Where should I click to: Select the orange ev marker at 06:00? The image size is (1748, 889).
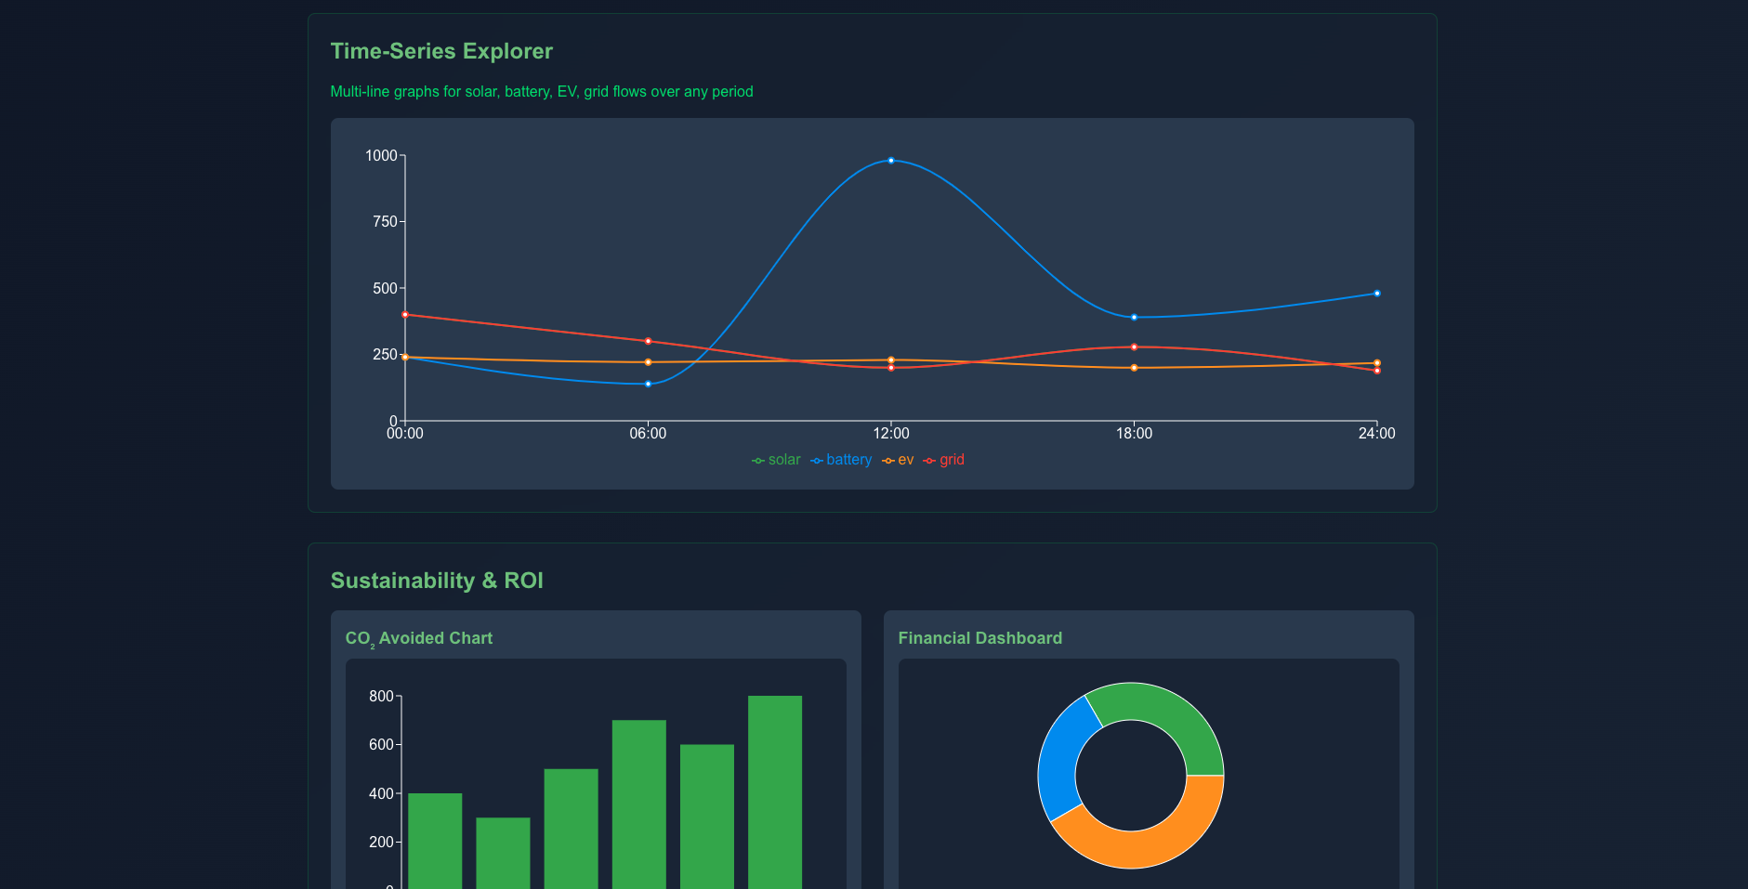pyautogui.click(x=648, y=362)
